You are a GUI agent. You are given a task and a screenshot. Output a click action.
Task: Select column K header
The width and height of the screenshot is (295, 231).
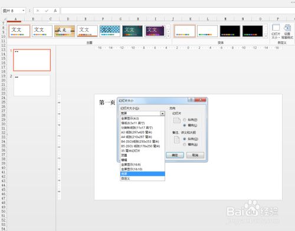click(191, 19)
